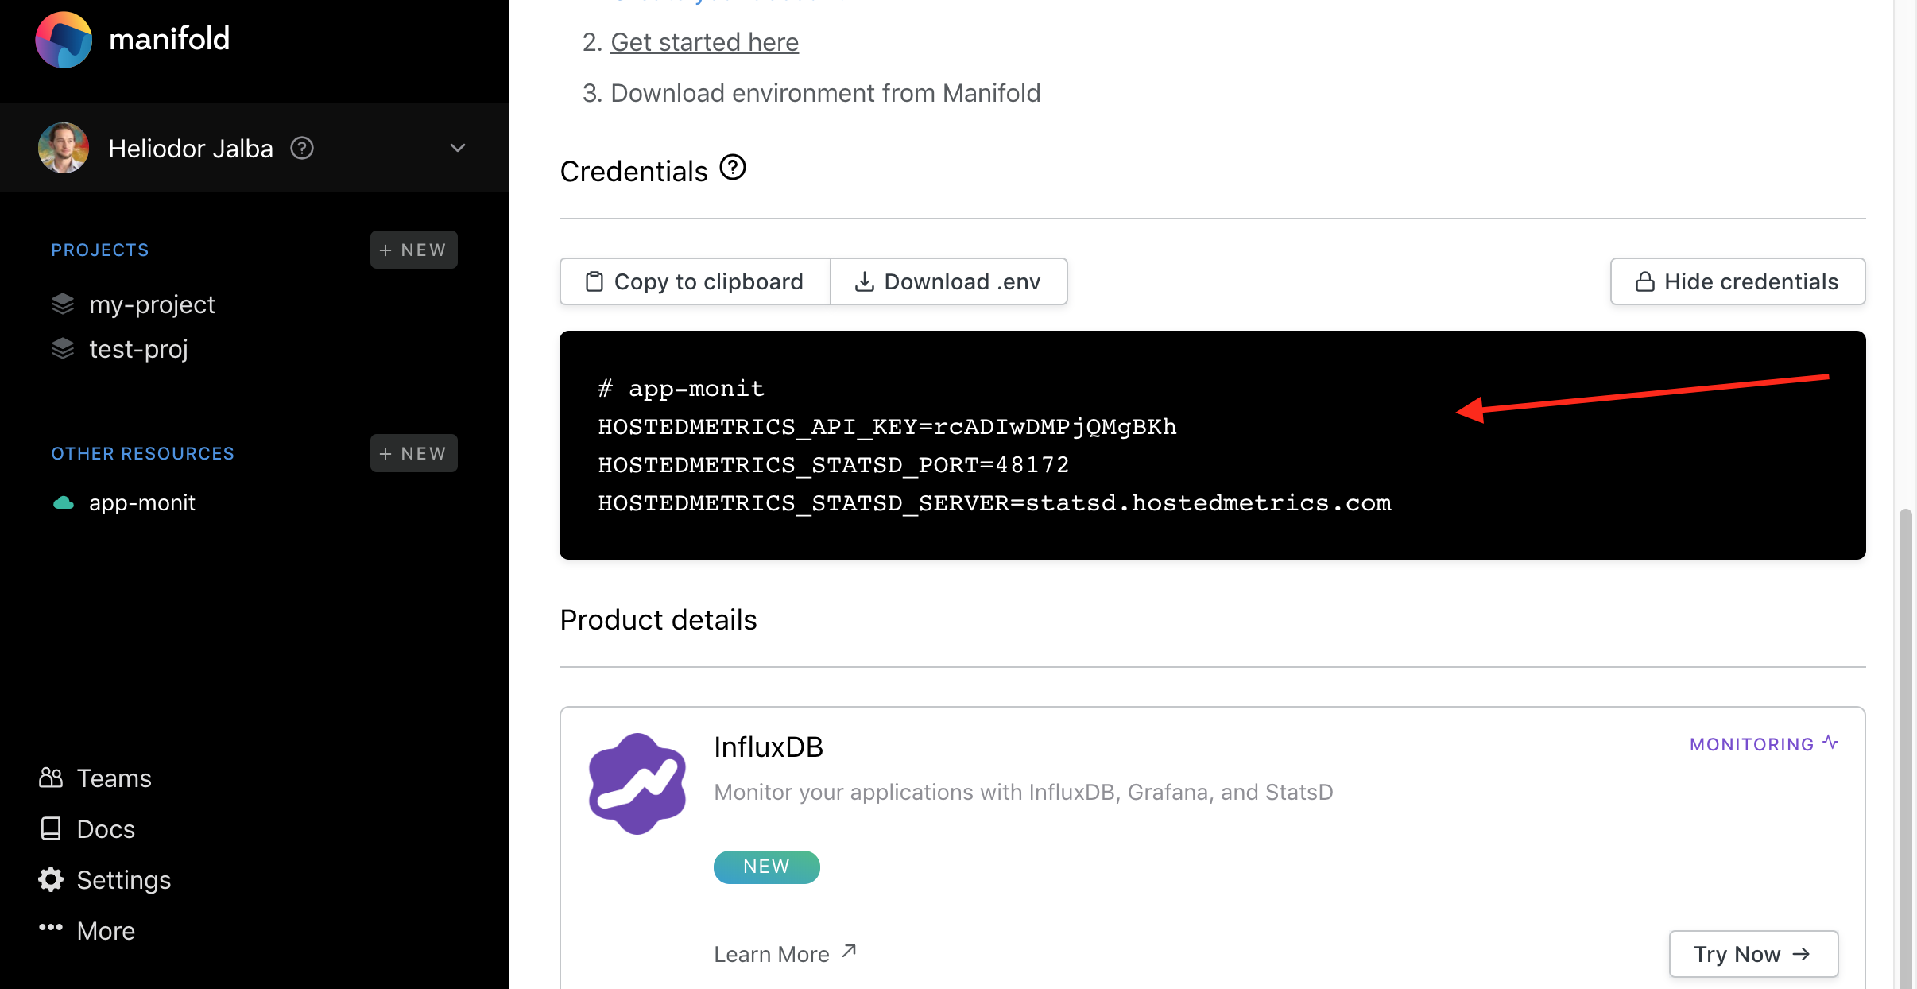Click the Heliodor Jalba avatar photo

coord(64,148)
